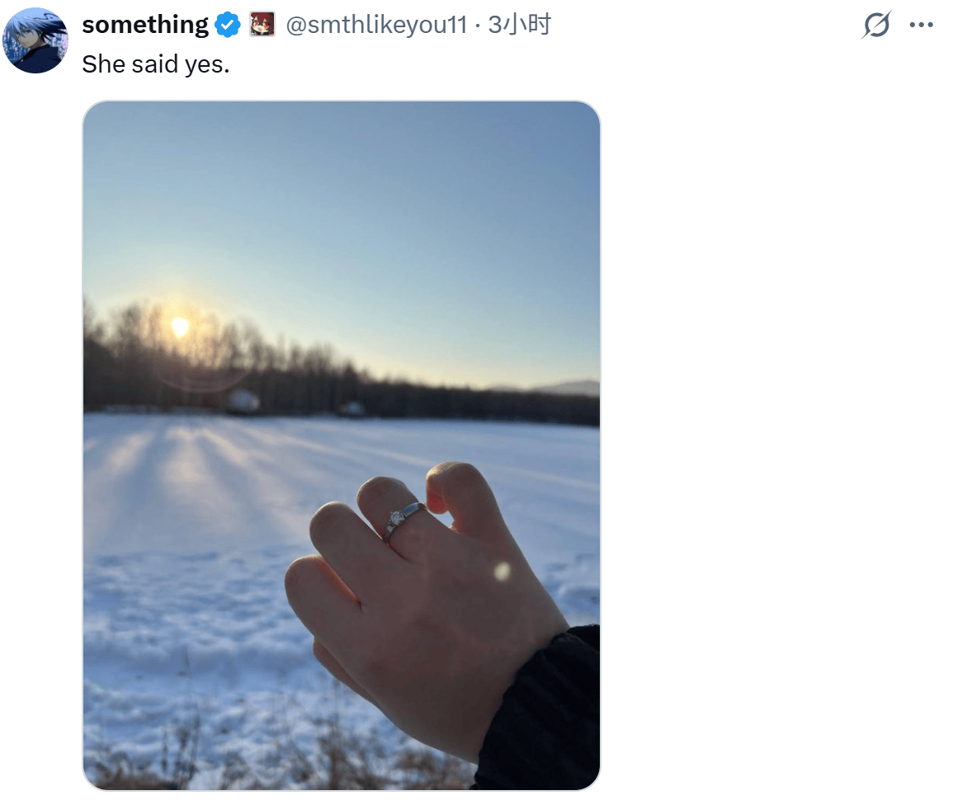This screenshot has height=800, width=953.
Task: Click the 'She said yes.' tweet text
Action: pyautogui.click(x=156, y=64)
